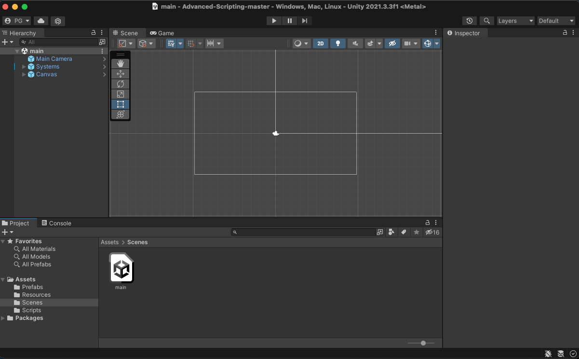
Task: Open Default layout dropdown
Action: (x=556, y=21)
